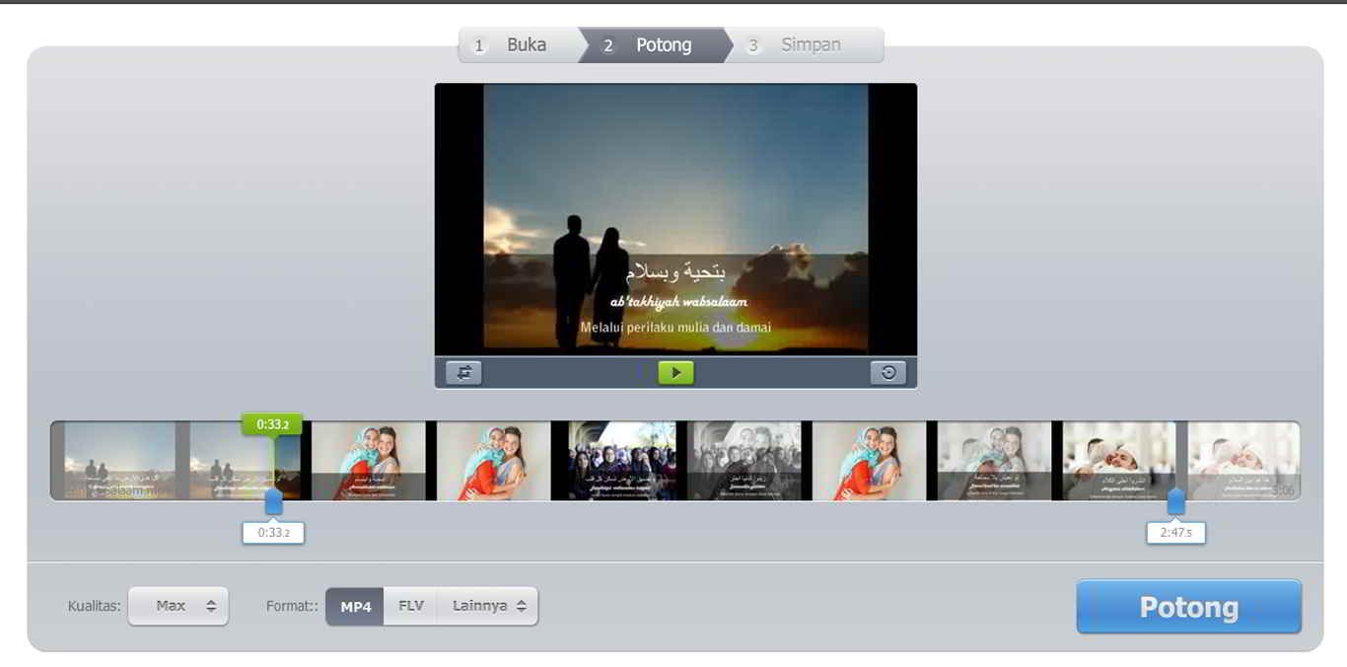Click the green play button

click(675, 372)
